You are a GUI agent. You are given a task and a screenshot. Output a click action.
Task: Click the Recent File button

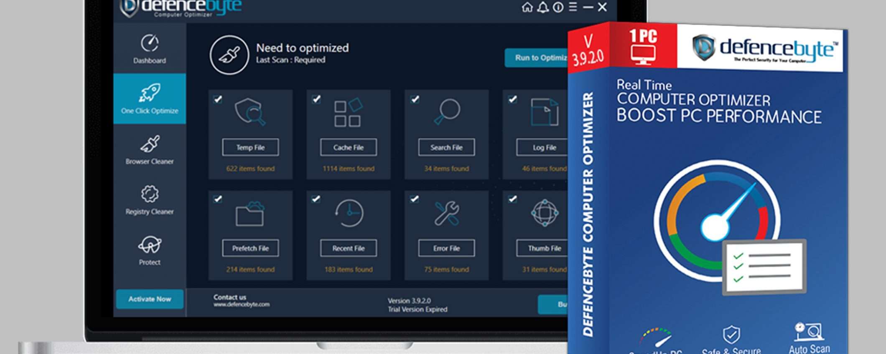click(x=349, y=248)
